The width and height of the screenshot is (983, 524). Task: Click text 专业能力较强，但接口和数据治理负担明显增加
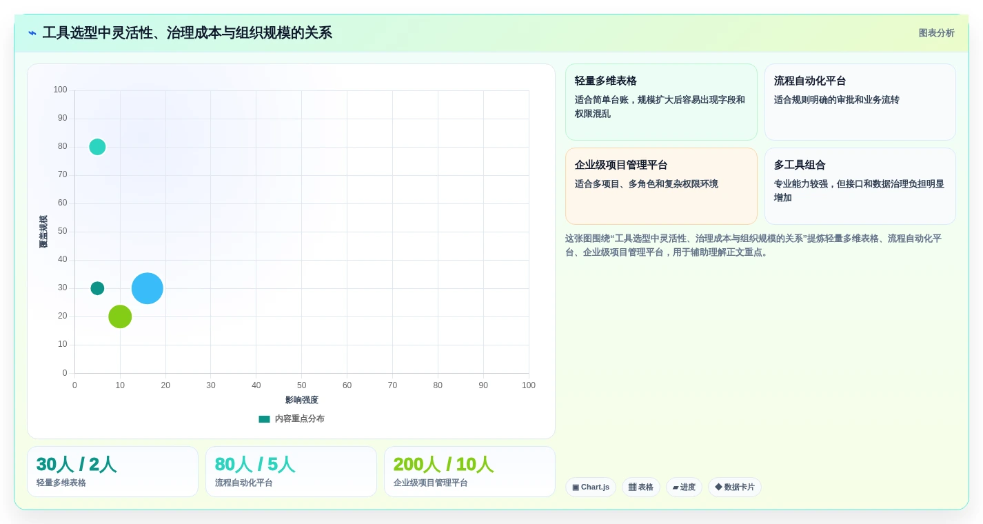click(x=859, y=191)
